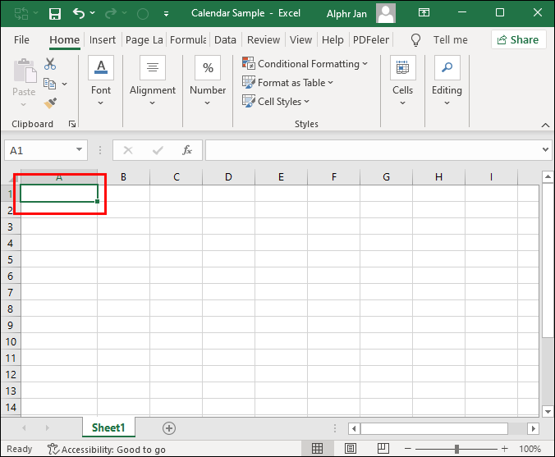Click zoom out minus button

[x=408, y=449]
